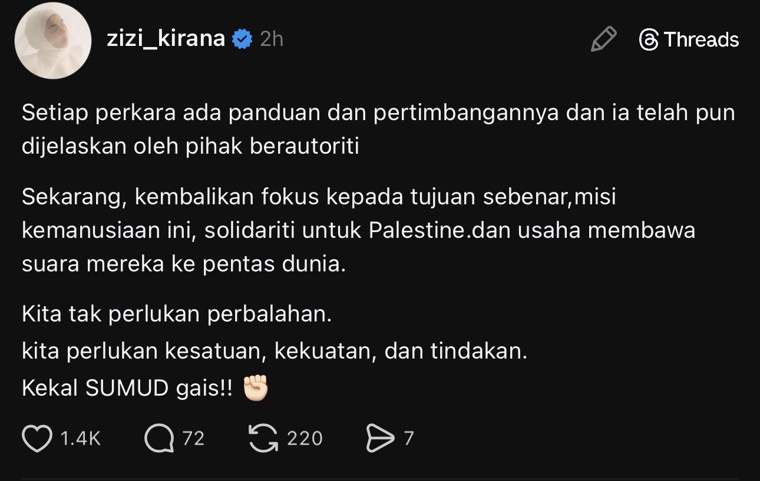Click the pencil edit icon
This screenshot has height=481, width=760.
click(603, 39)
